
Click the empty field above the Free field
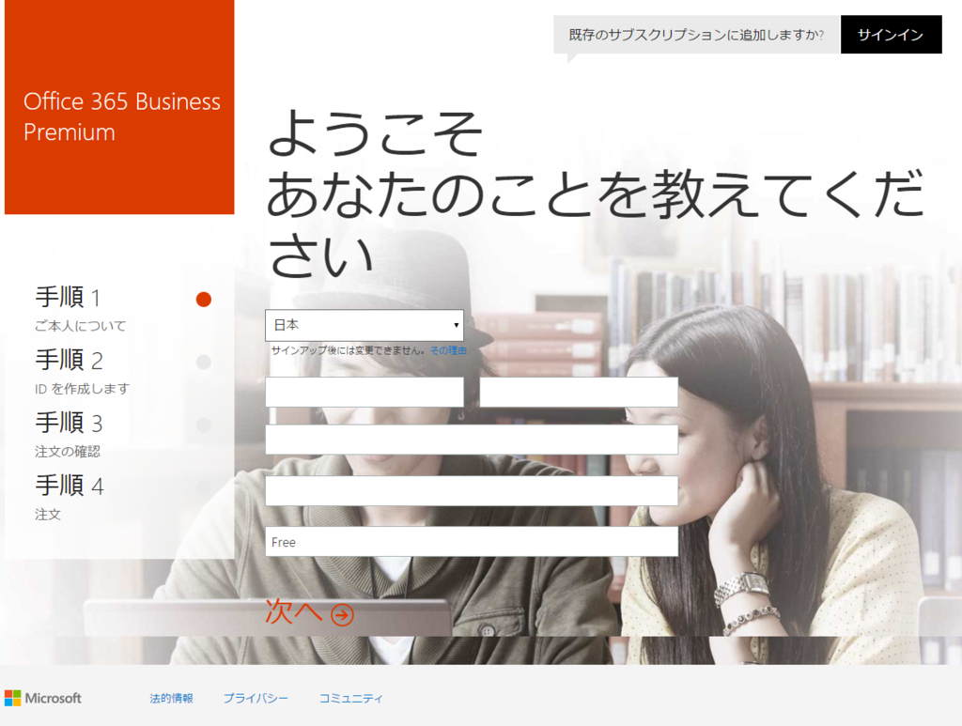pos(472,490)
